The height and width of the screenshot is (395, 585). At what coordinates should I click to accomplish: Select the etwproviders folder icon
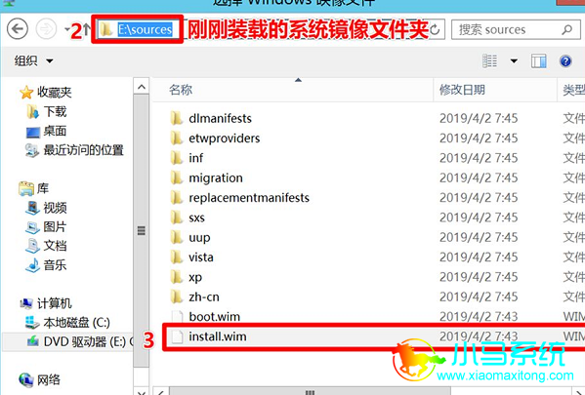pyautogui.click(x=177, y=138)
